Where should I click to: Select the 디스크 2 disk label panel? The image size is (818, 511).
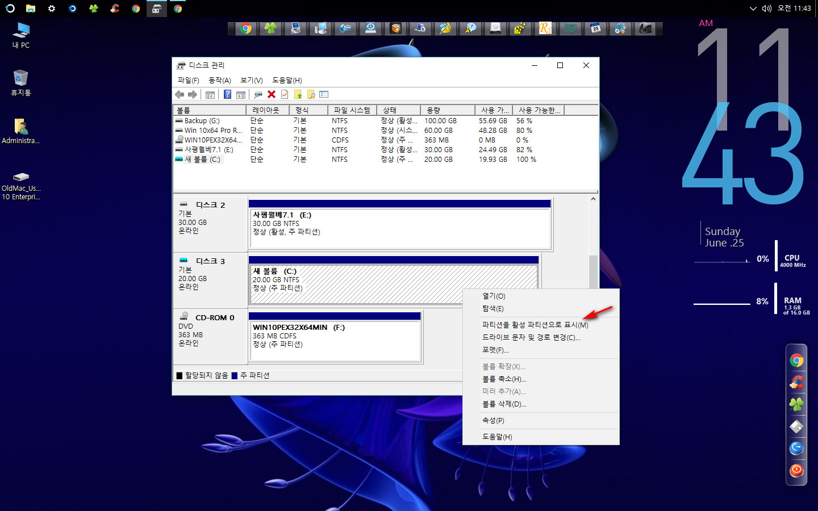(x=210, y=224)
